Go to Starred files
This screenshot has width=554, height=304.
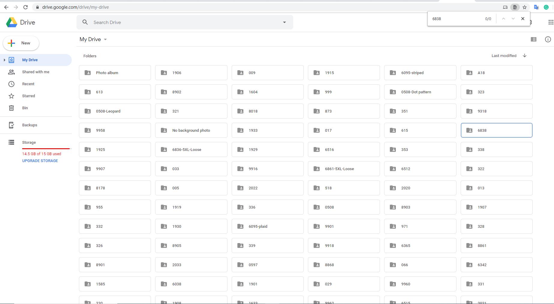[29, 96]
